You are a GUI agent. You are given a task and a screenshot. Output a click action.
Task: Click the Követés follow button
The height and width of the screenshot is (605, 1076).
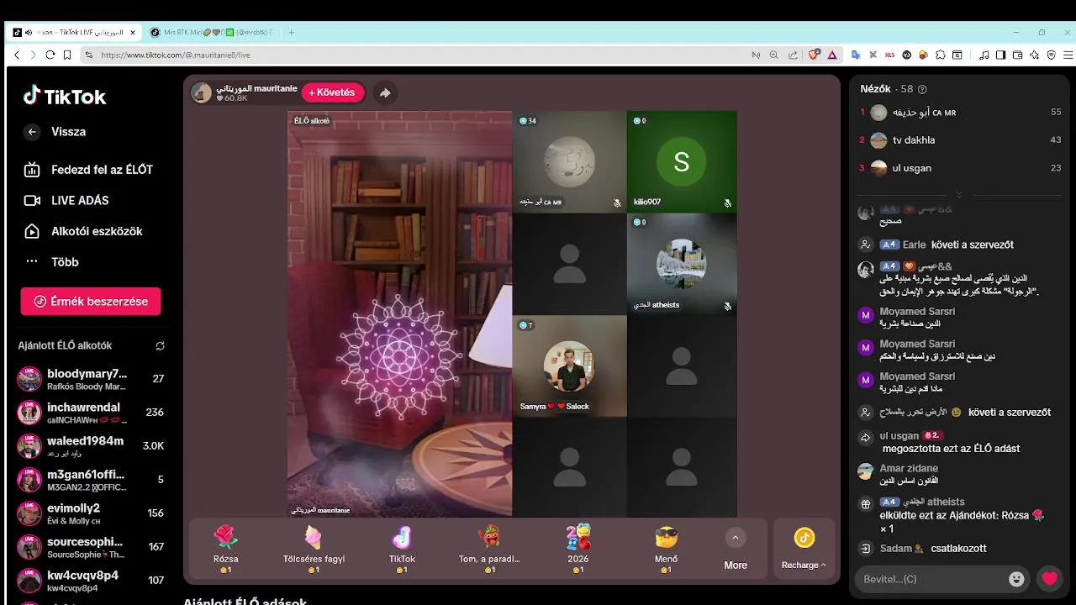(x=333, y=92)
